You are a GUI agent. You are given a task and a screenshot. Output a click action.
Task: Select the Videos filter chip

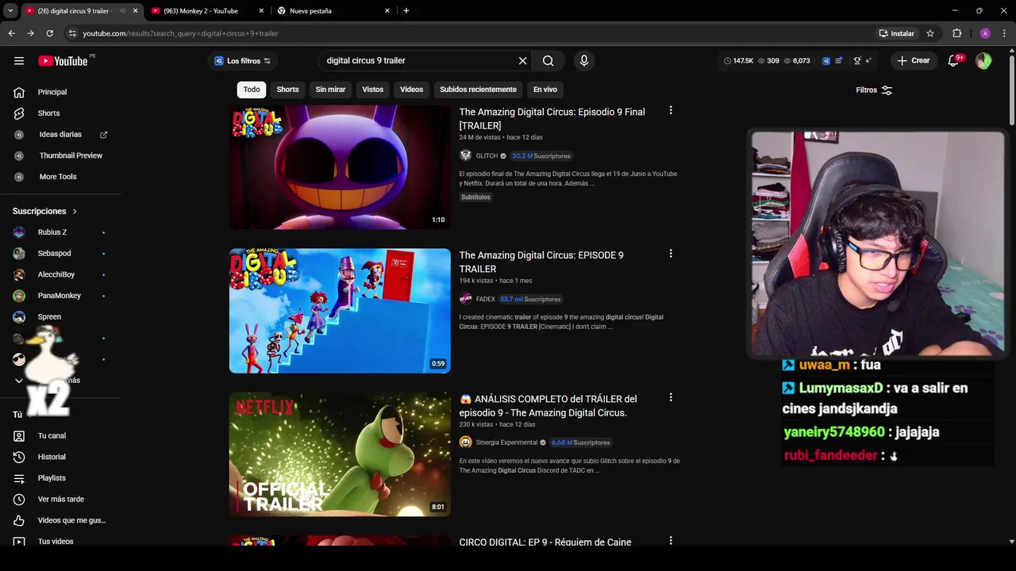(x=411, y=90)
